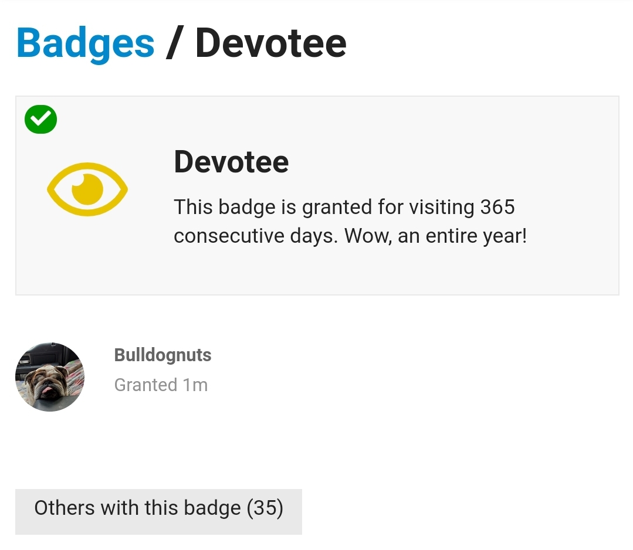Click the Granted 1m timestamp
The height and width of the screenshot is (550, 633).
click(161, 385)
